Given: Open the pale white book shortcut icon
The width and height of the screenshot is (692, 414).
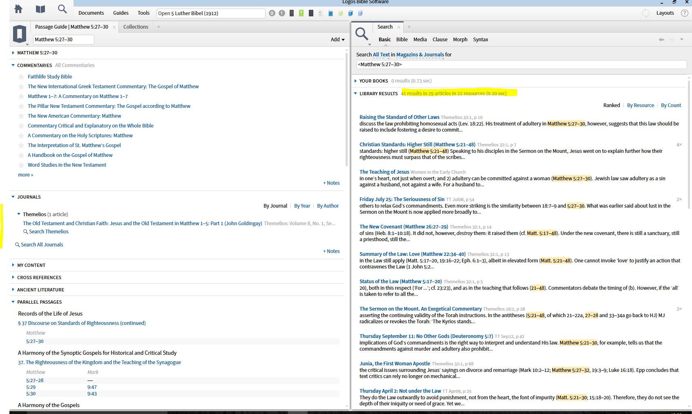Looking at the screenshot, I should 321,13.
